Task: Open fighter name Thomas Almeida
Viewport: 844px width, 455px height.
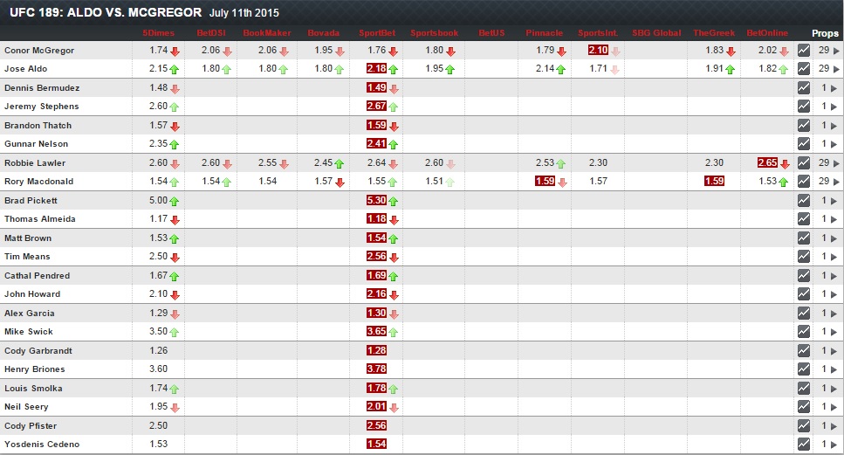Action: point(40,219)
